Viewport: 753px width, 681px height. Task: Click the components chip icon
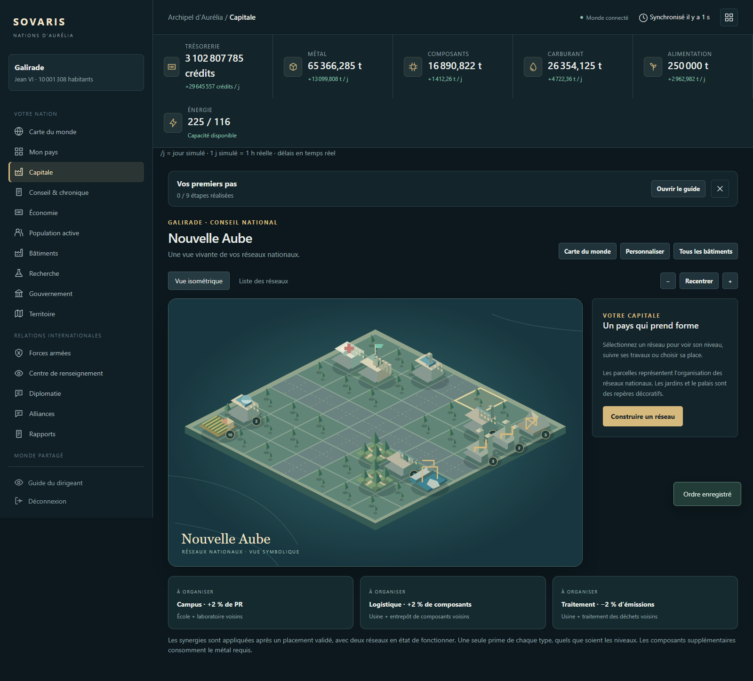pos(413,67)
